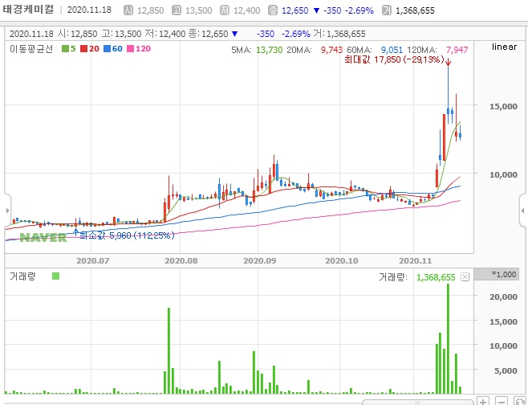Expand the right side panel arrow
This screenshot has height=405, width=528.
(522, 211)
